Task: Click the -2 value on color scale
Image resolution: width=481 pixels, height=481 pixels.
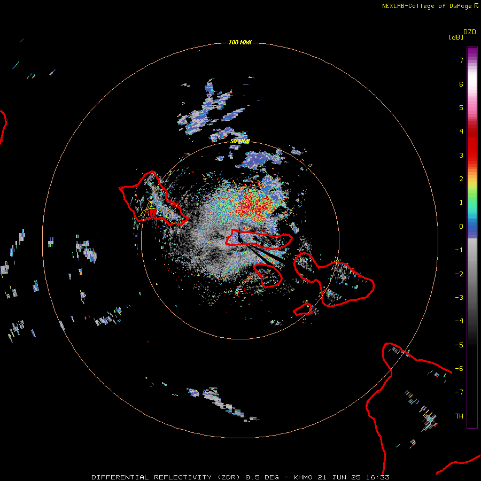Action: point(459,274)
